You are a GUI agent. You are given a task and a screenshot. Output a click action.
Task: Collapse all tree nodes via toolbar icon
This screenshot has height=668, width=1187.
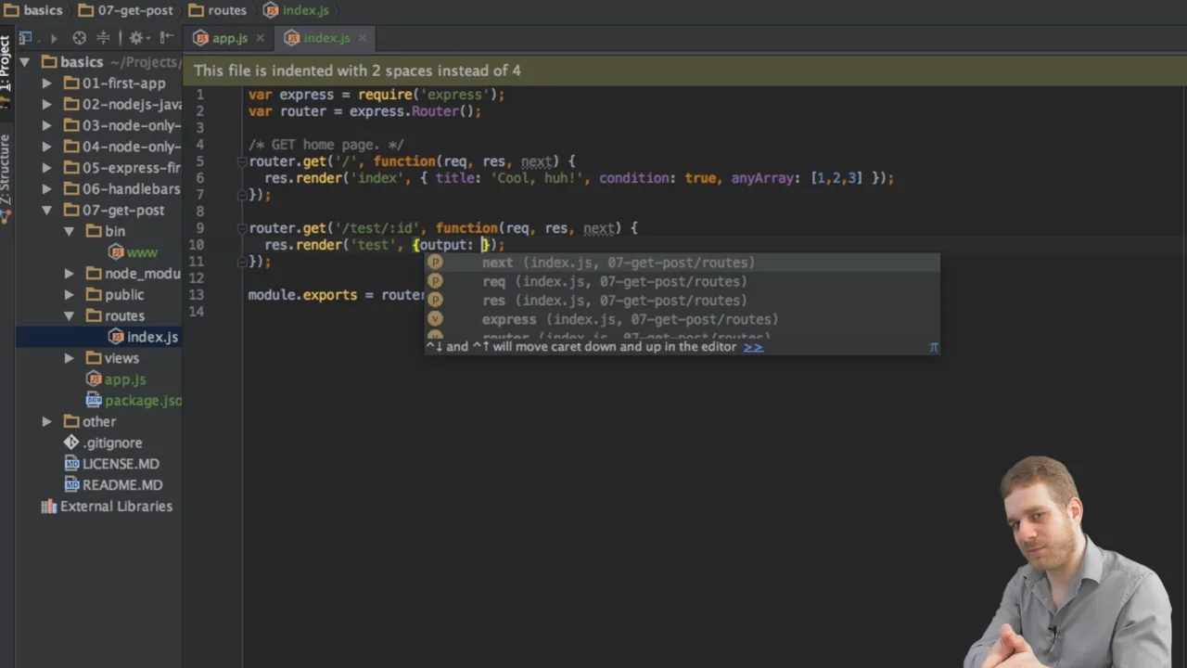[103, 38]
